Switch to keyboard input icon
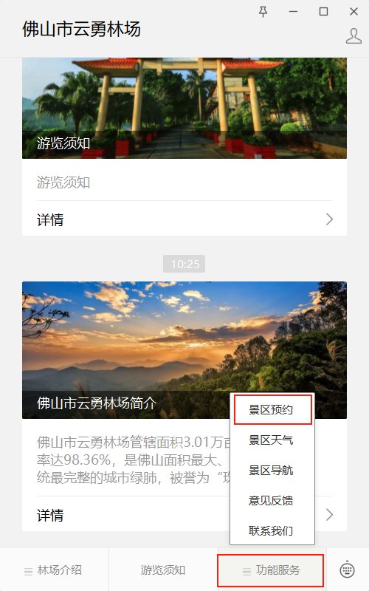 tap(347, 570)
